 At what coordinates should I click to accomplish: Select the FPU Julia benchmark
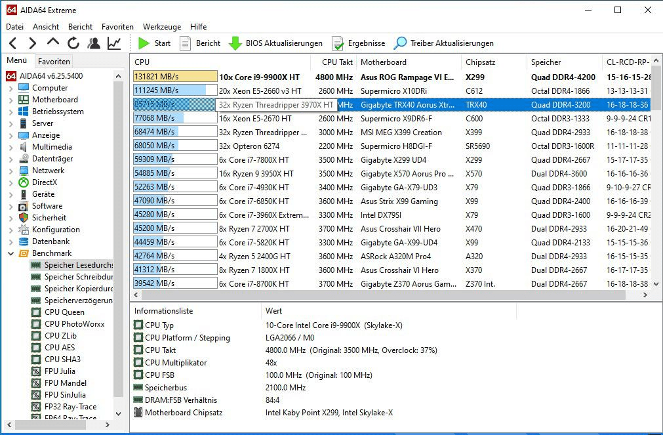53,371
